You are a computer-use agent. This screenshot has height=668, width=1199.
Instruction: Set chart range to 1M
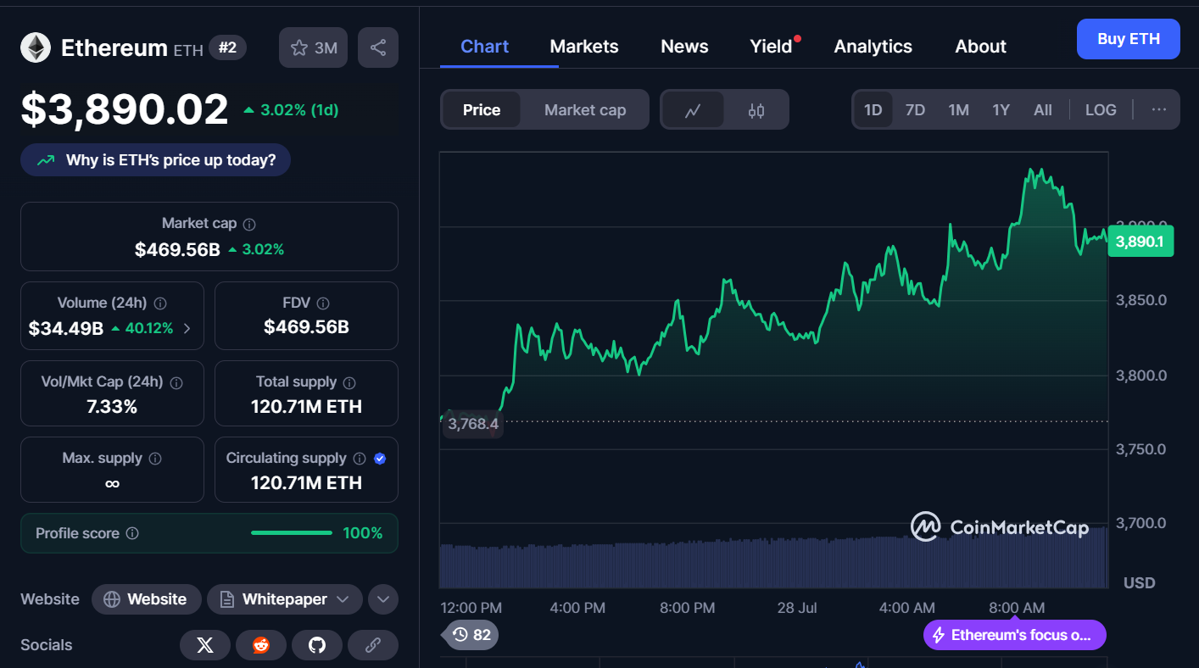click(x=958, y=110)
